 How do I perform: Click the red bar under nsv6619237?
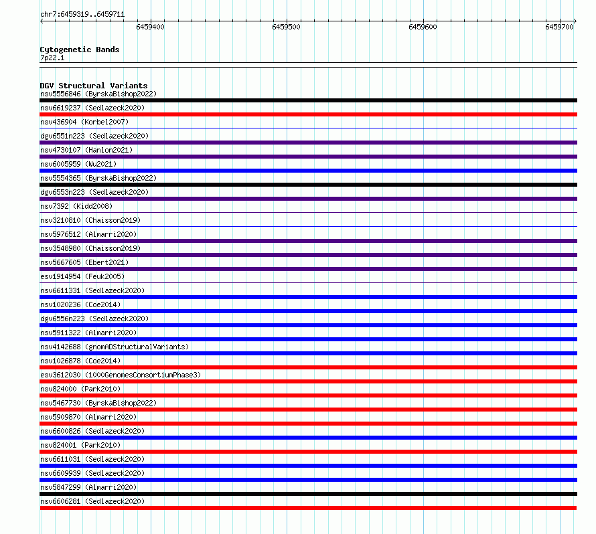click(308, 114)
